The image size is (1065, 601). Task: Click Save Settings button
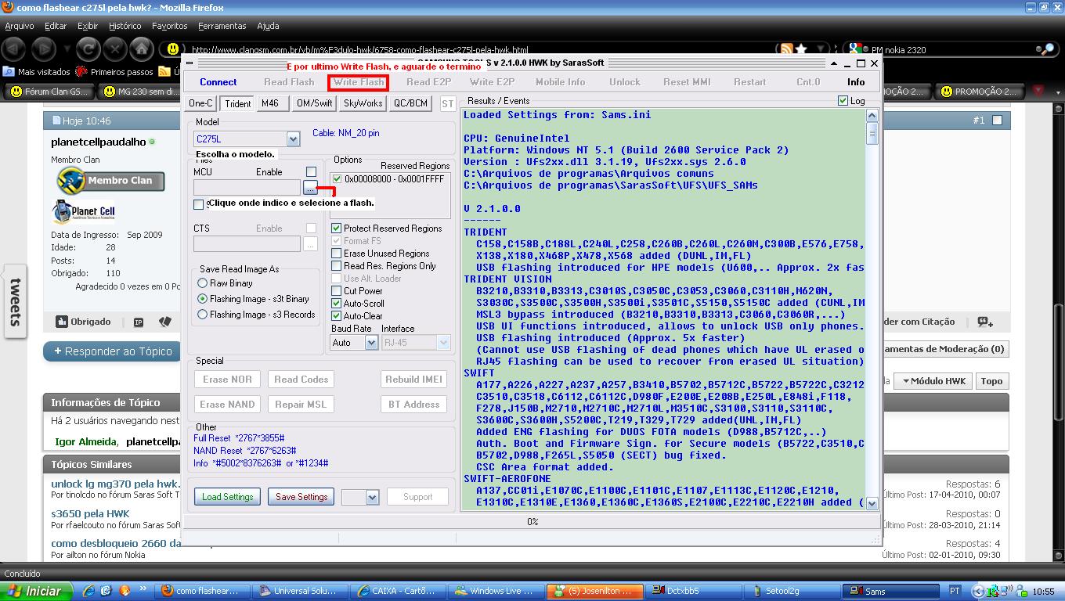[301, 497]
